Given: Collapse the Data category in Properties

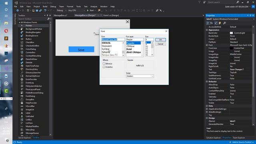Looking at the screenshot, I should 207,106.
